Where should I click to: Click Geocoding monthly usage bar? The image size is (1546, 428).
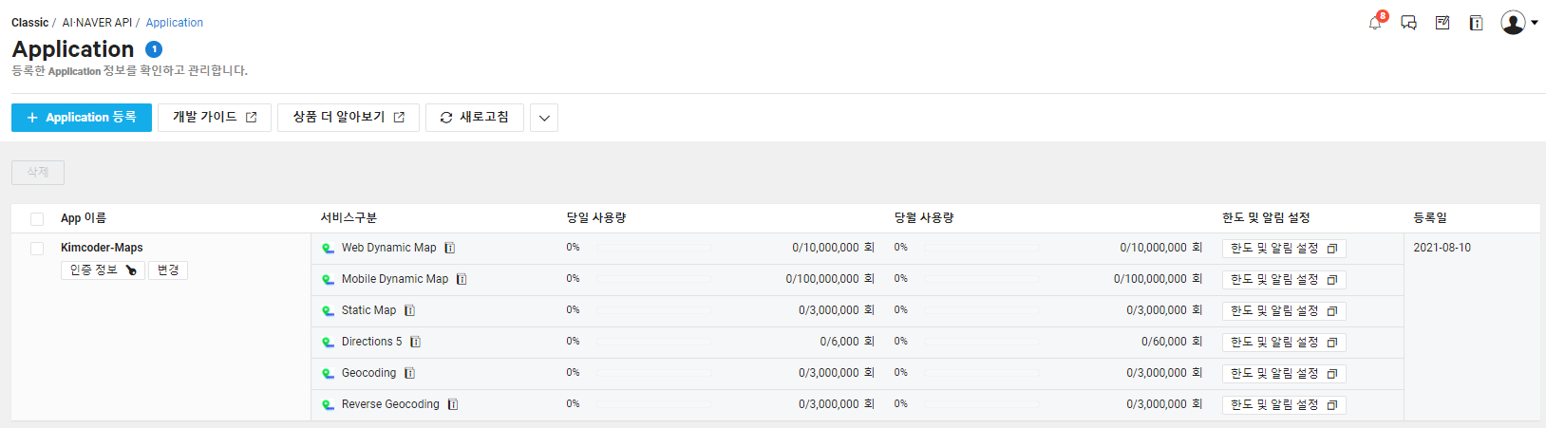(981, 373)
